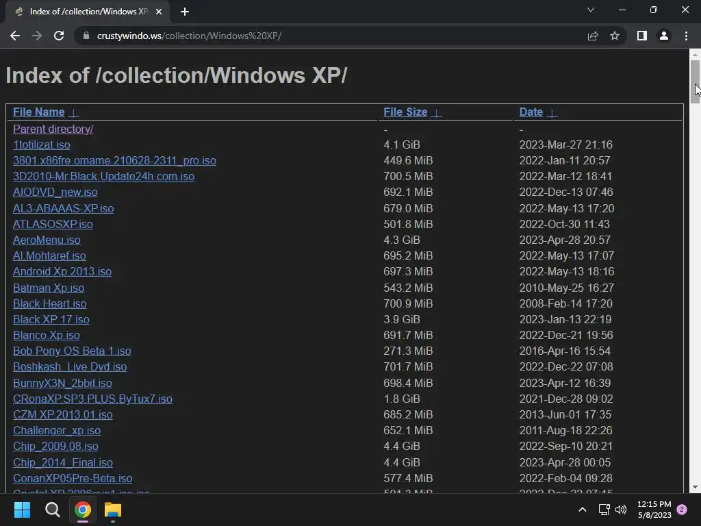Open the Windows Start menu
Image resolution: width=701 pixels, height=526 pixels.
[x=22, y=510]
